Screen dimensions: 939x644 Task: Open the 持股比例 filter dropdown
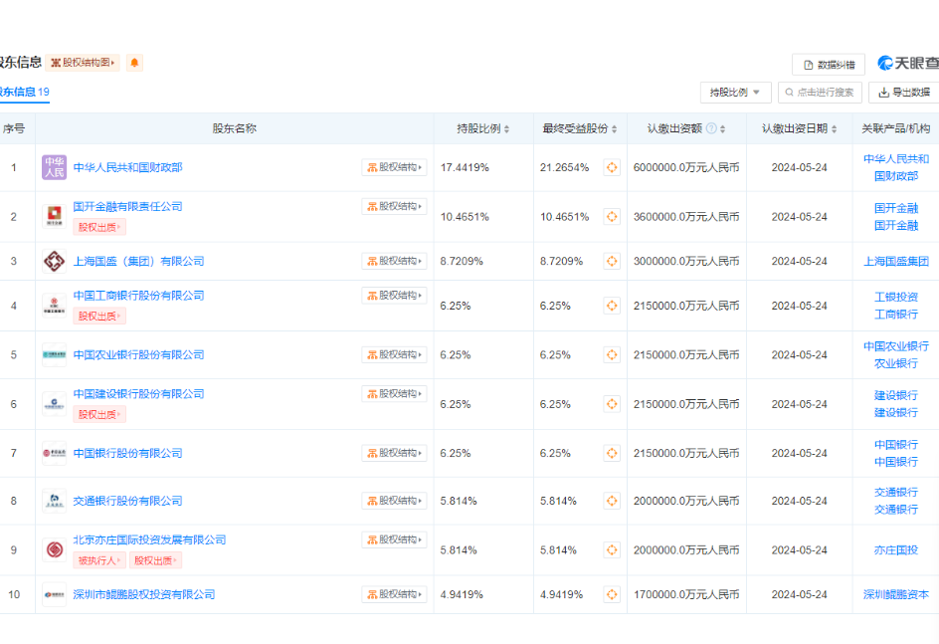click(x=735, y=93)
